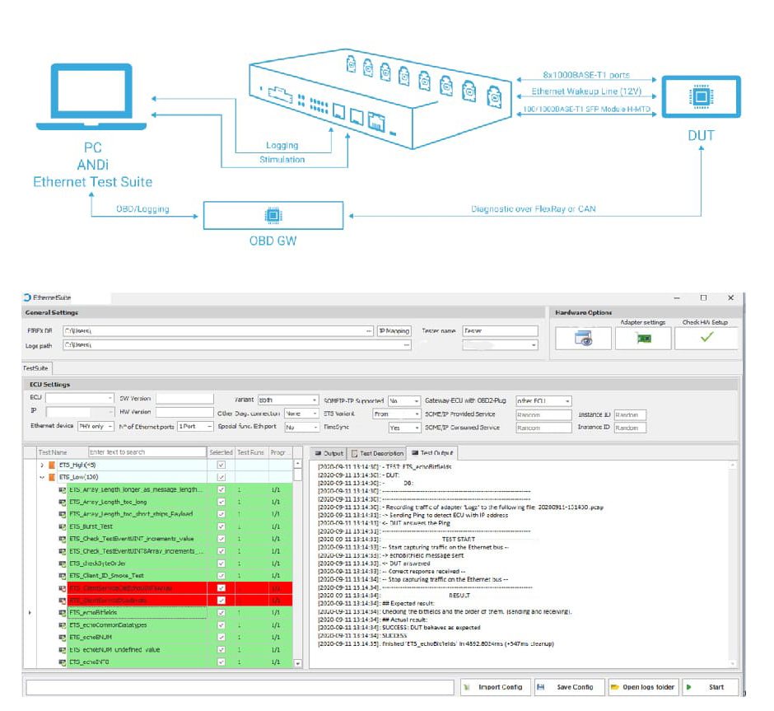Sort by the Test Runs column header
Screen dimensions: 774x711
[251, 452]
